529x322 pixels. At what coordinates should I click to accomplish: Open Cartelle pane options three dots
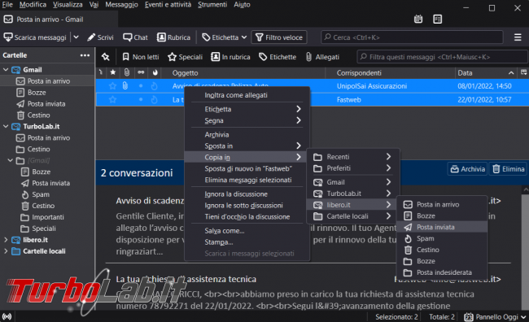pyautogui.click(x=85, y=55)
